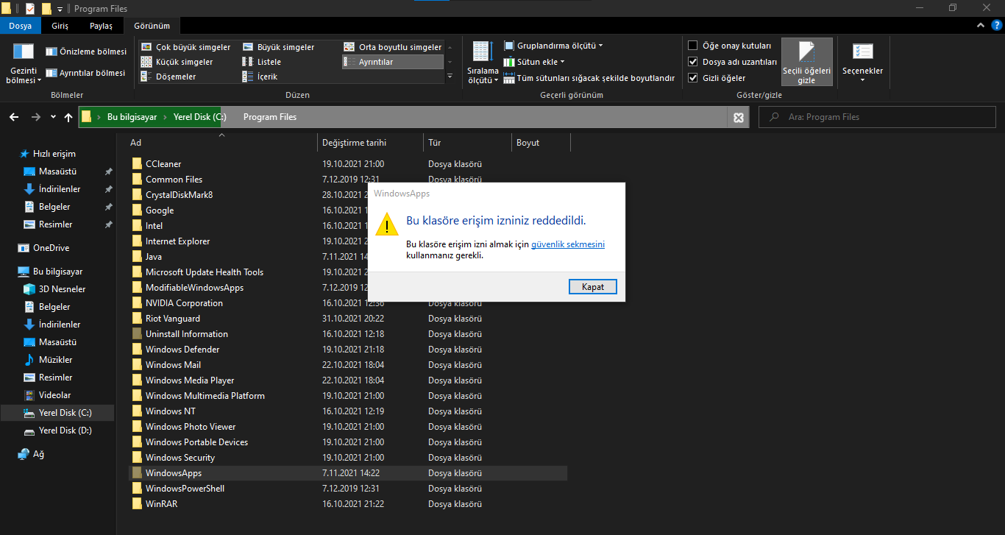Image resolution: width=1005 pixels, height=535 pixels.
Task: Open Quick Access Toolbar customize dropdown
Action: pos(60,9)
